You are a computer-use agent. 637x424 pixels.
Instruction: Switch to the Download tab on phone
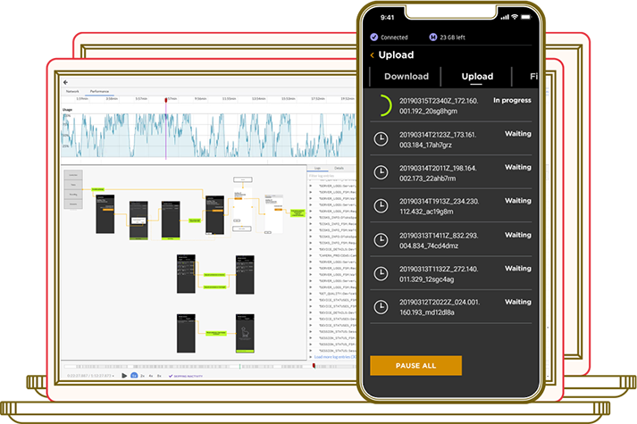pyautogui.click(x=407, y=76)
